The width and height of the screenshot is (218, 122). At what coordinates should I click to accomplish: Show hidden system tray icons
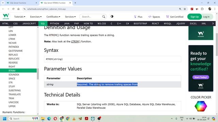[172, 119]
